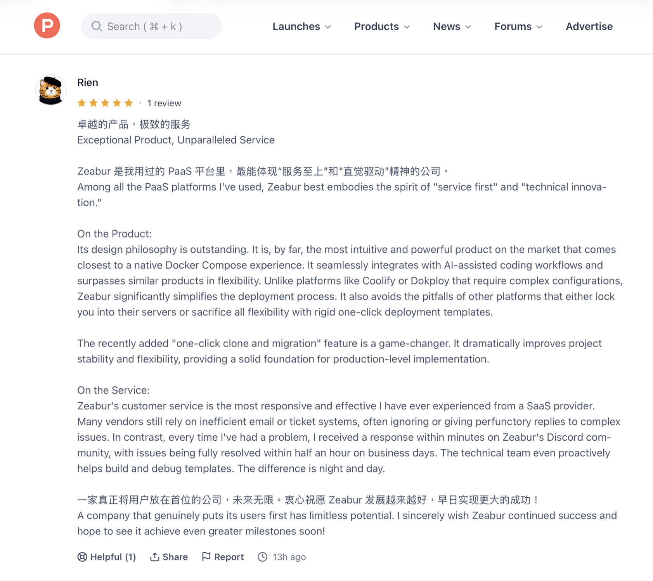This screenshot has height=581, width=653.
Task: Expand the News dropdown chevron
Action: (x=468, y=27)
